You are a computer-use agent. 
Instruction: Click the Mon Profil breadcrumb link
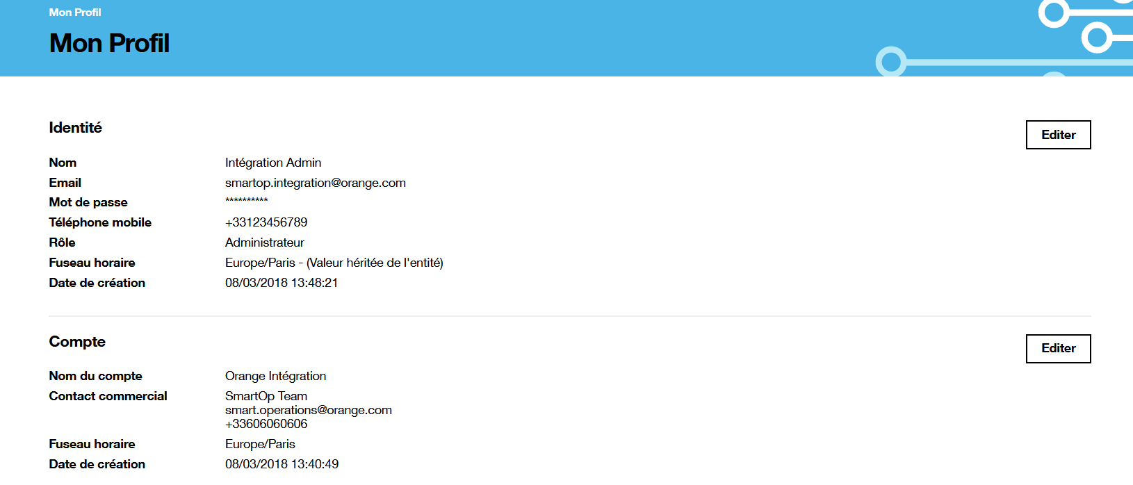[74, 13]
